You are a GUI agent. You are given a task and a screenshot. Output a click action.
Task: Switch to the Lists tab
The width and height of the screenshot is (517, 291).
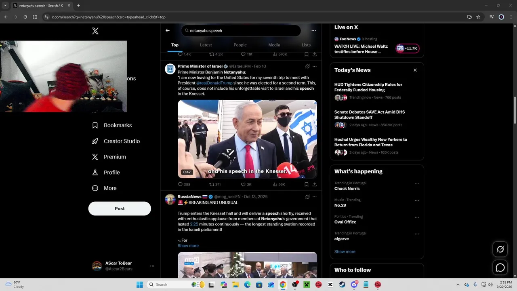click(306, 45)
